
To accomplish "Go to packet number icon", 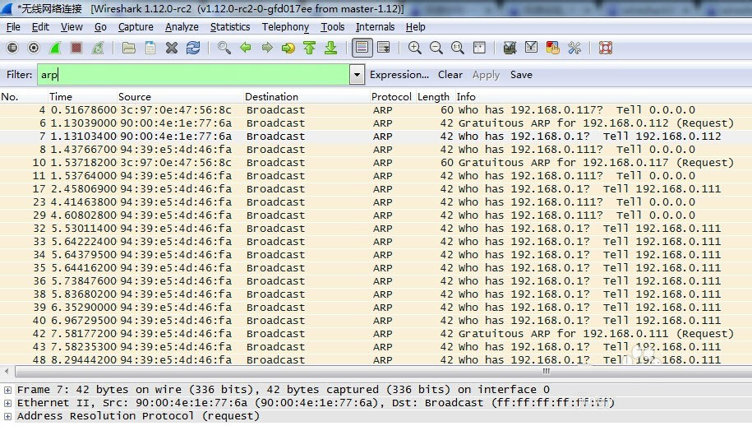I will pyautogui.click(x=288, y=48).
